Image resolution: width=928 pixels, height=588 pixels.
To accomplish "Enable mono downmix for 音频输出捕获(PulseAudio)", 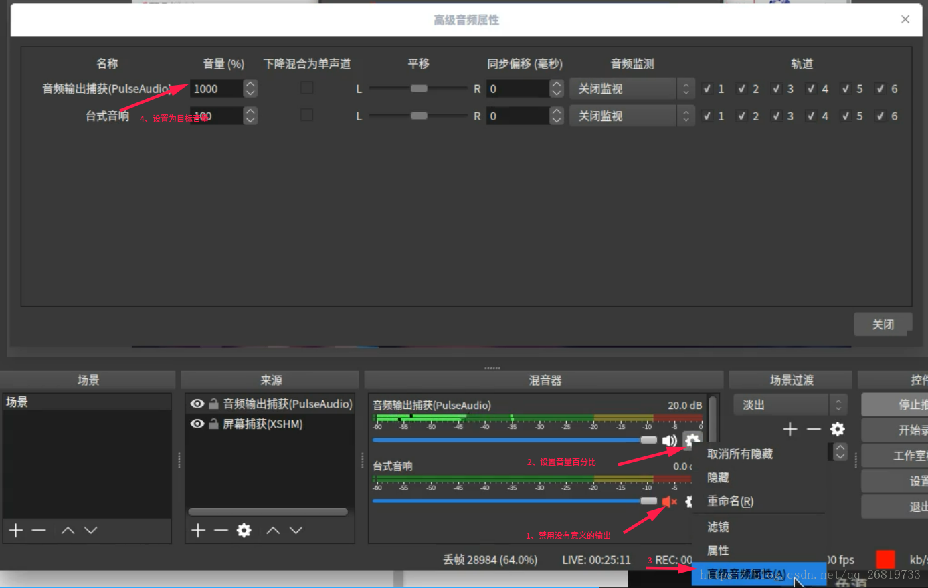I will pyautogui.click(x=306, y=88).
